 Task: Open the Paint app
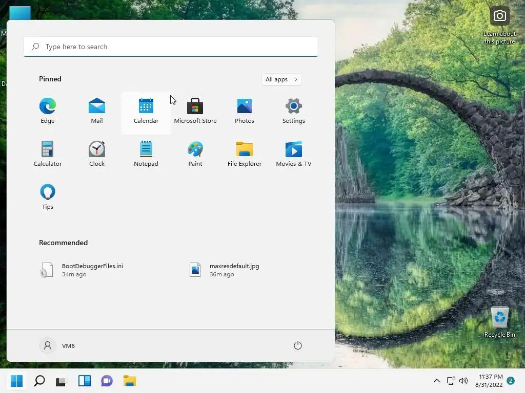point(195,155)
